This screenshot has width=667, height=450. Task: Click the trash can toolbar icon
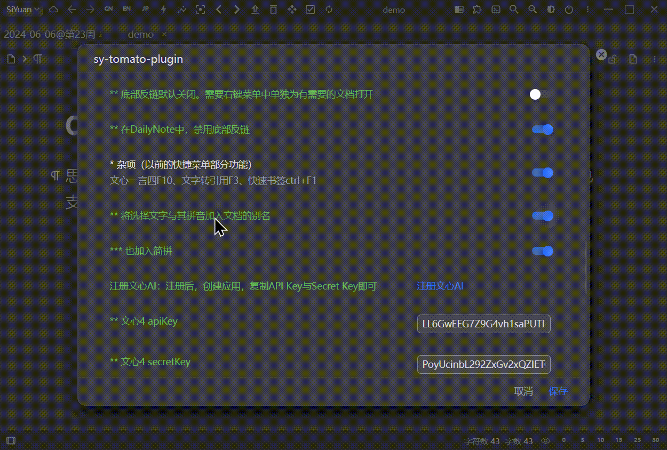(x=273, y=10)
